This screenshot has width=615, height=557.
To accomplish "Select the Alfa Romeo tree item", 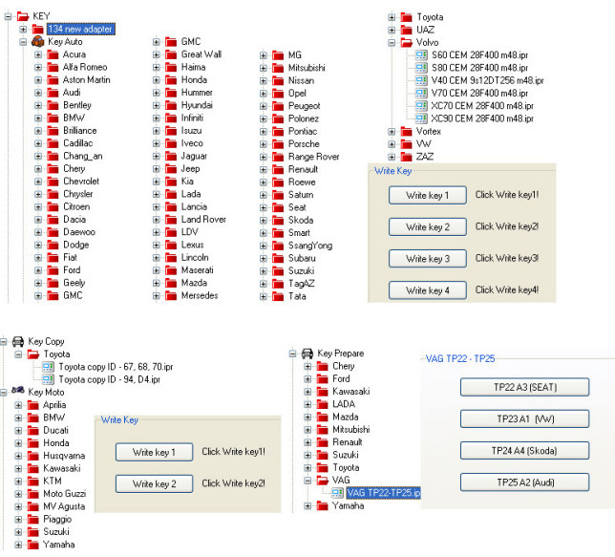I will click(x=85, y=67).
